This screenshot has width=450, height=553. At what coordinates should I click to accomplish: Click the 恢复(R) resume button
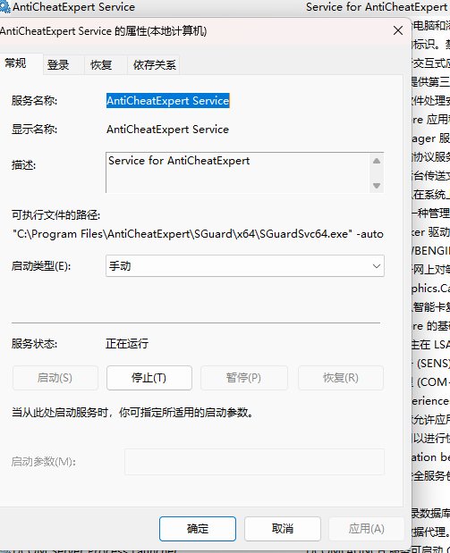341,378
